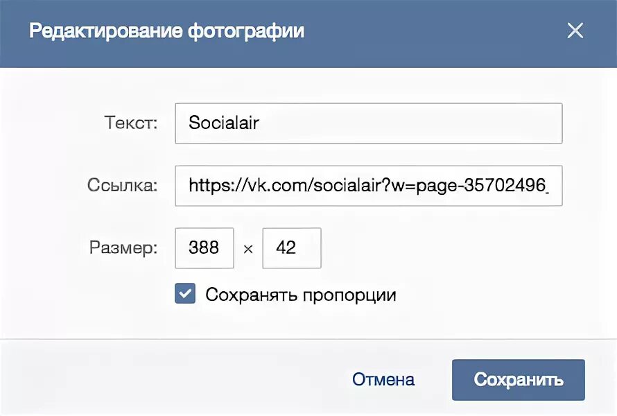Select the height field showing 42
The image size is (617, 416).
coord(292,248)
